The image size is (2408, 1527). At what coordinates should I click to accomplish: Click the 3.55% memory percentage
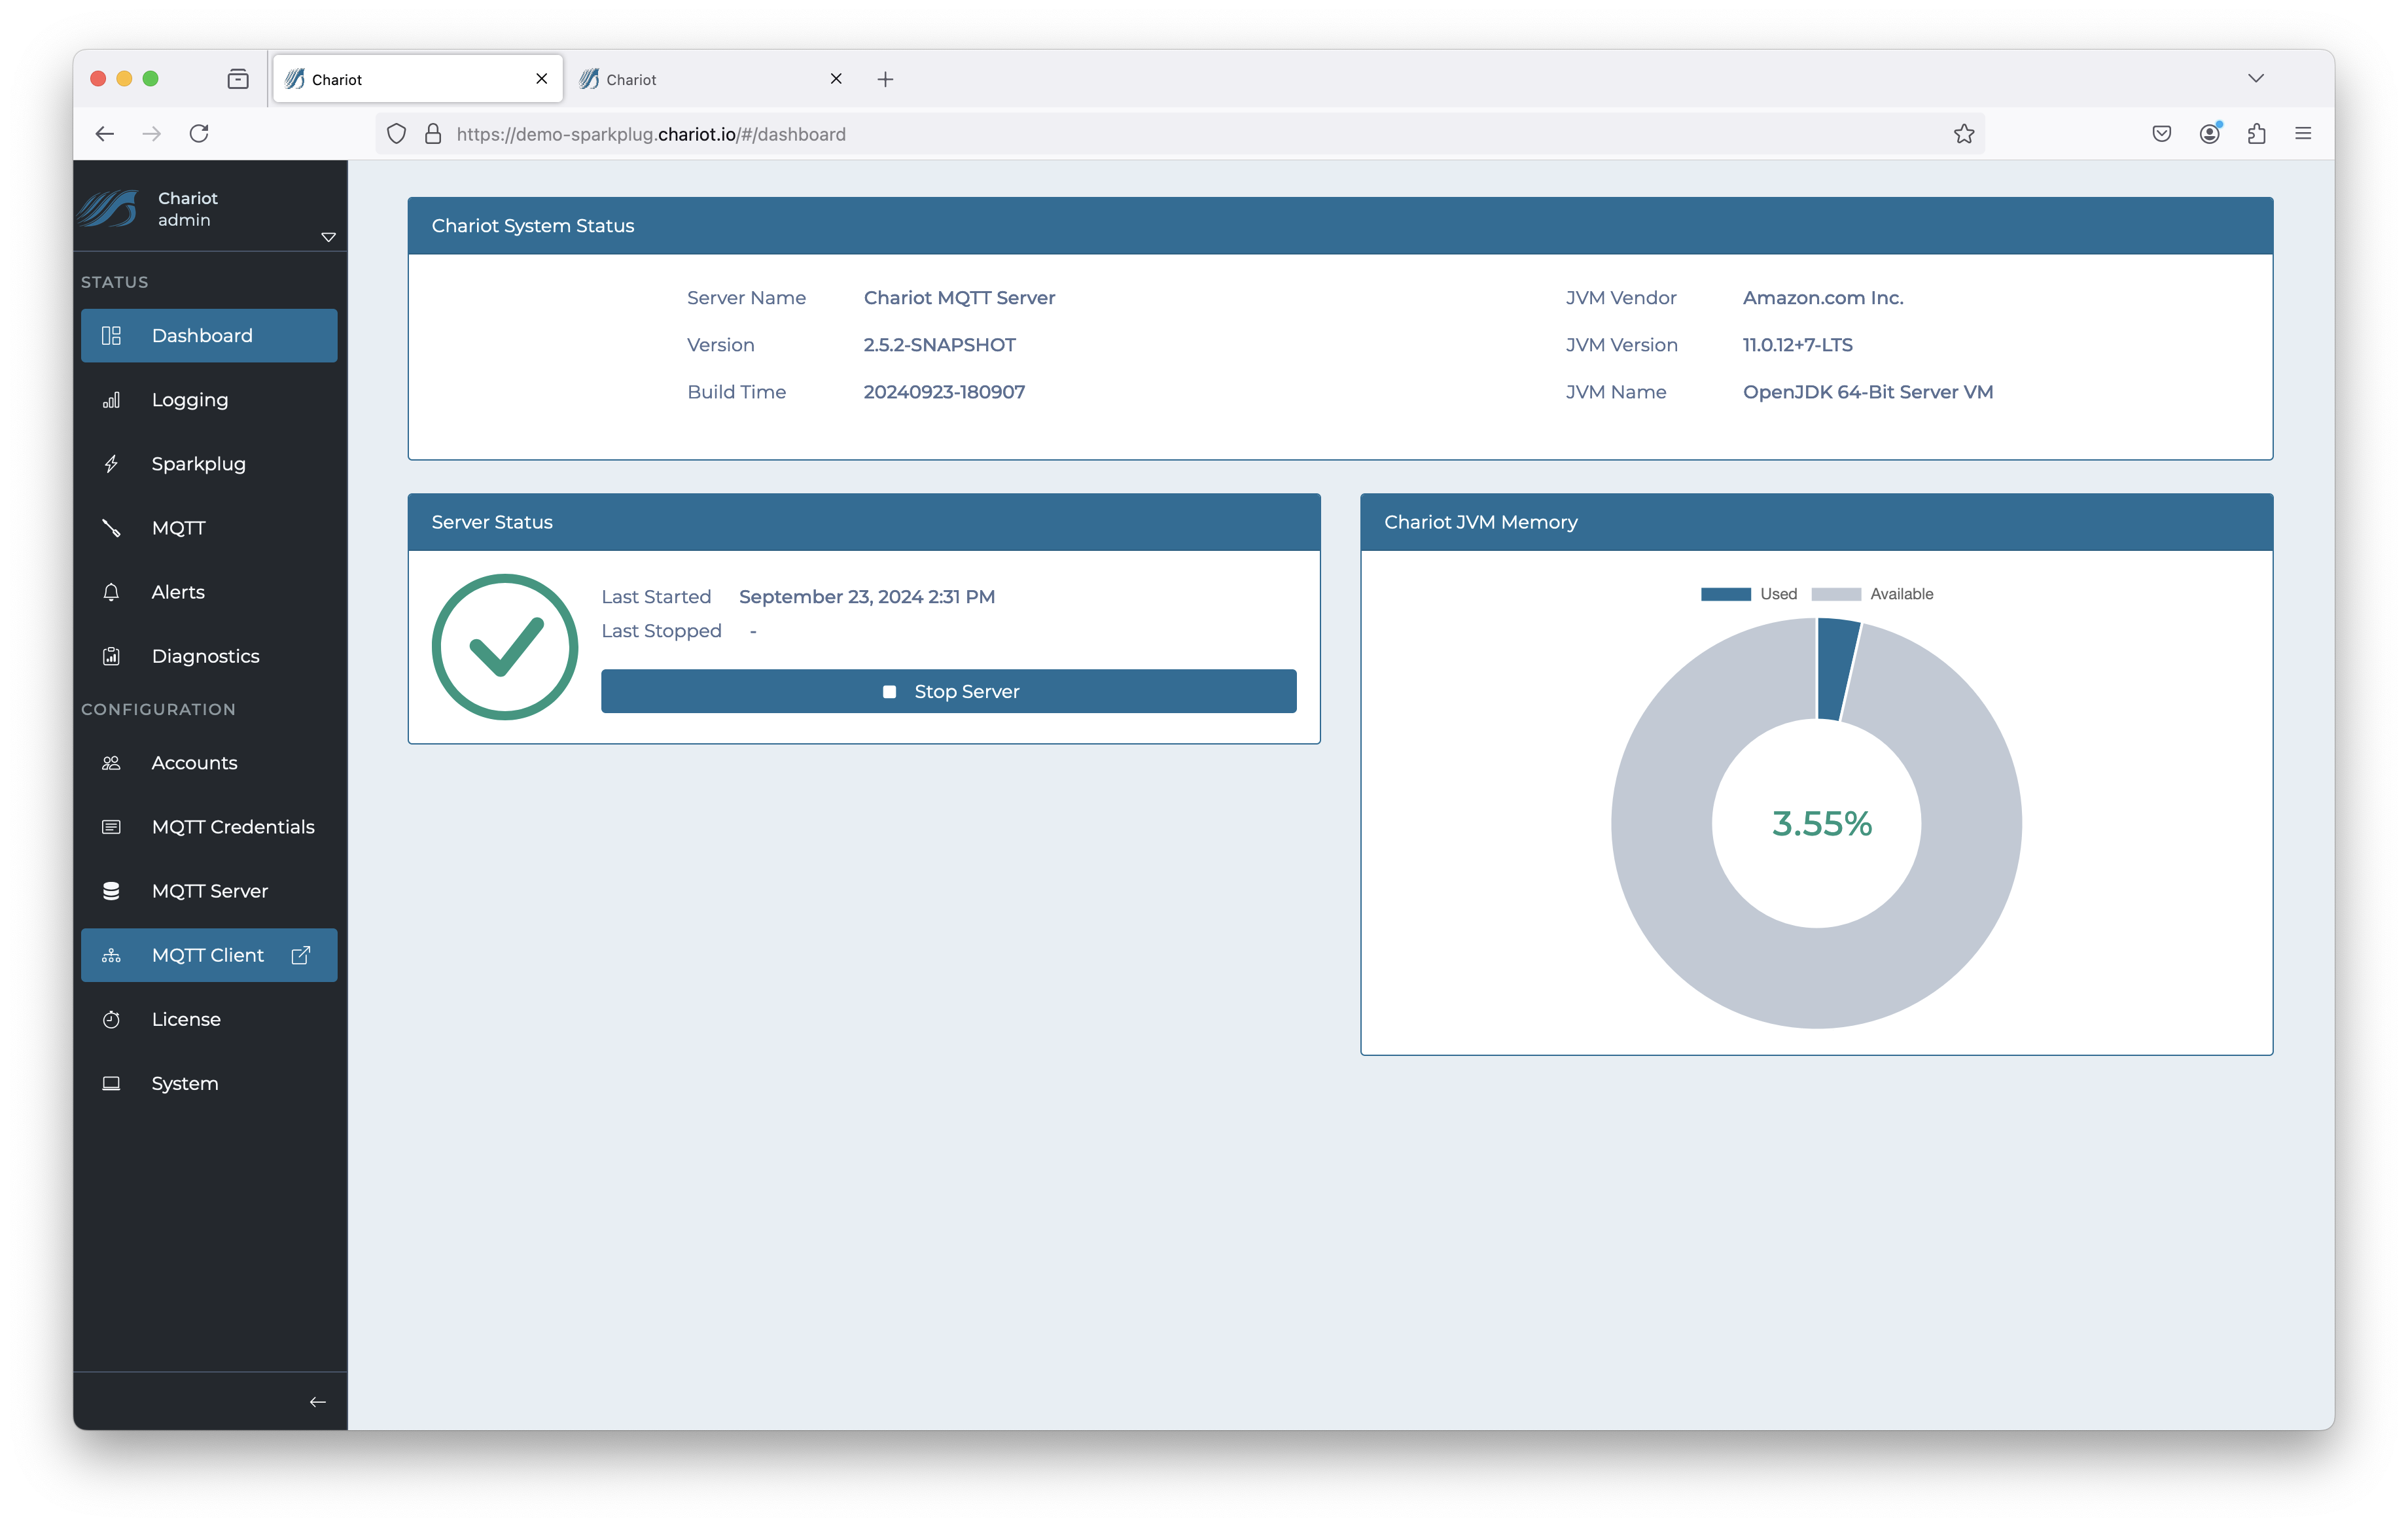pyautogui.click(x=1821, y=824)
